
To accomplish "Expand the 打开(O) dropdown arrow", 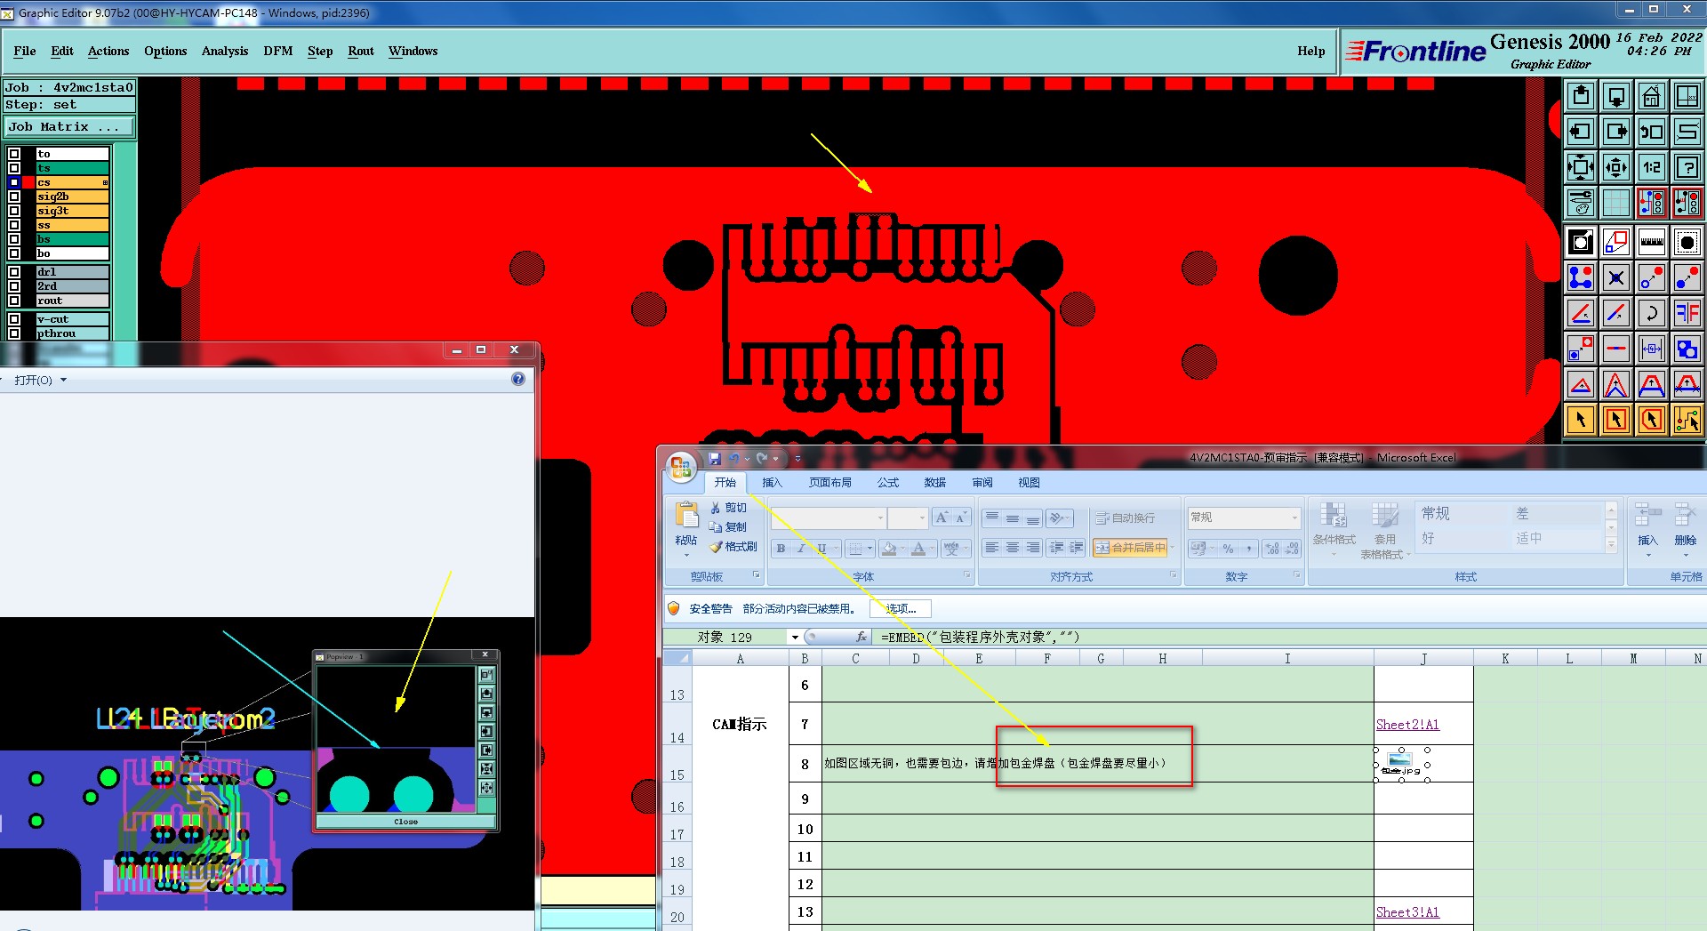I will [x=63, y=380].
